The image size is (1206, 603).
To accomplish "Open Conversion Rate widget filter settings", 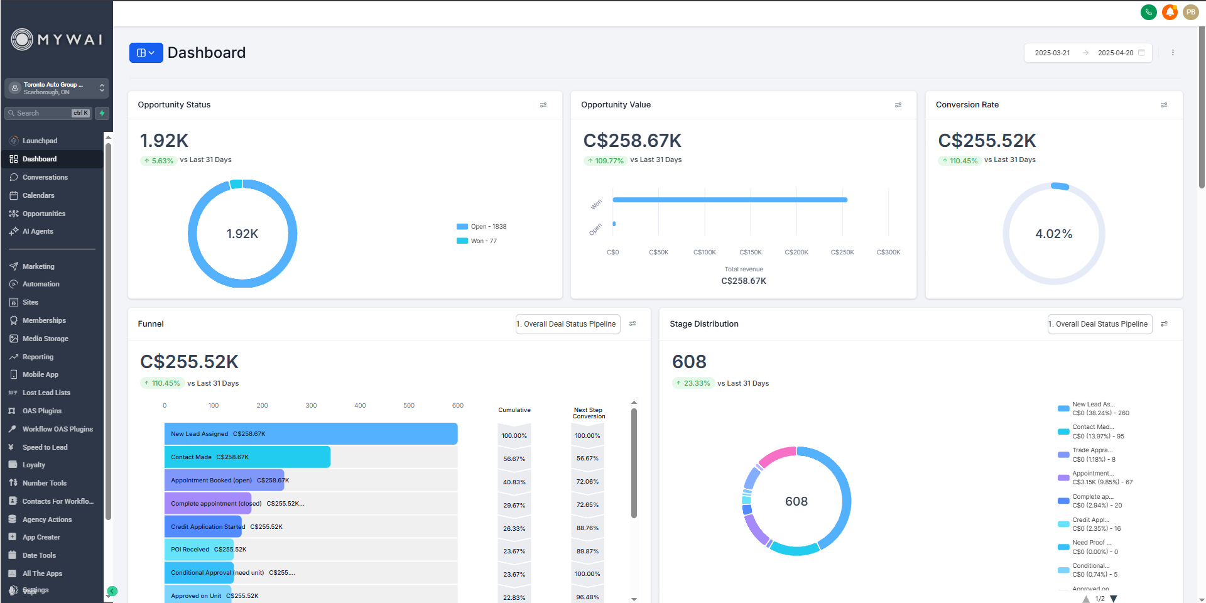I will click(1164, 105).
